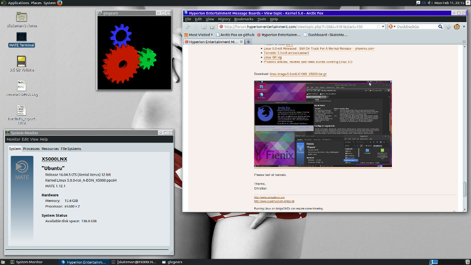Switch to the File Systems tab
The width and height of the screenshot is (471, 265).
point(71,149)
